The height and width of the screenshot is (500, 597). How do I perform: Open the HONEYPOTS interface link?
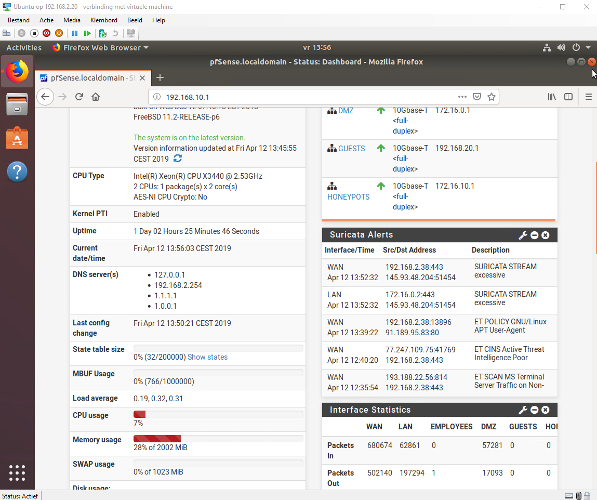348,197
